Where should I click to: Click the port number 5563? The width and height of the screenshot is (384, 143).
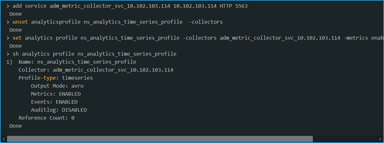coord(241,6)
